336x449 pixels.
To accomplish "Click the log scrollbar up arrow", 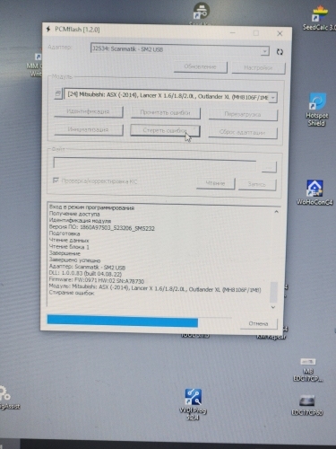I will (276, 212).
